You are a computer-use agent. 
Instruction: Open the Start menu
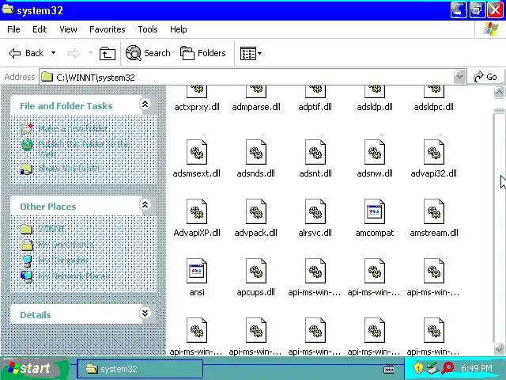click(x=34, y=368)
